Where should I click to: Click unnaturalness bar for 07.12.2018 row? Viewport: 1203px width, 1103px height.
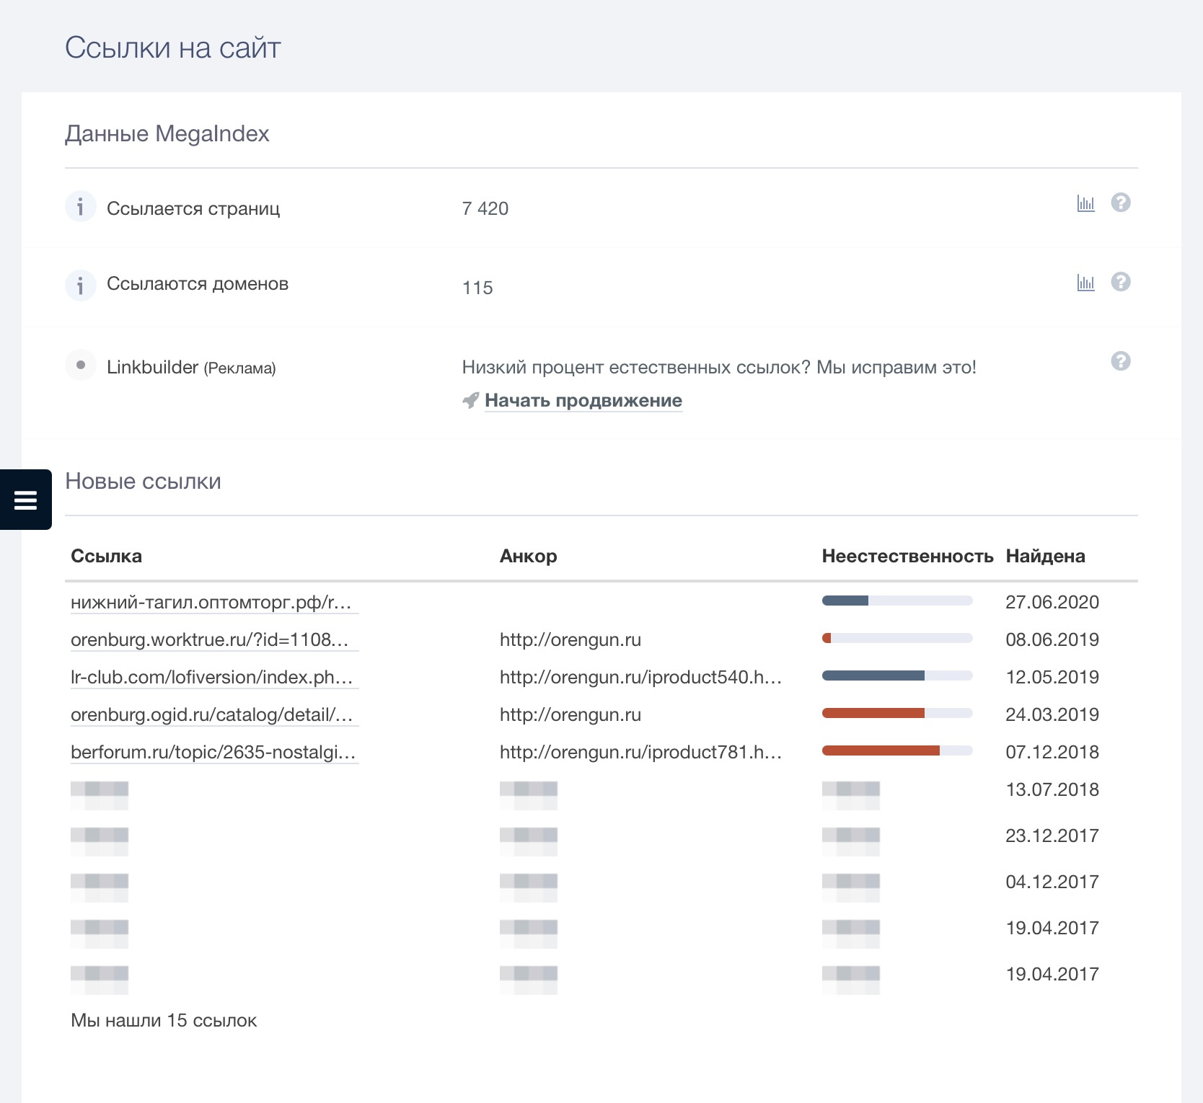tap(897, 750)
